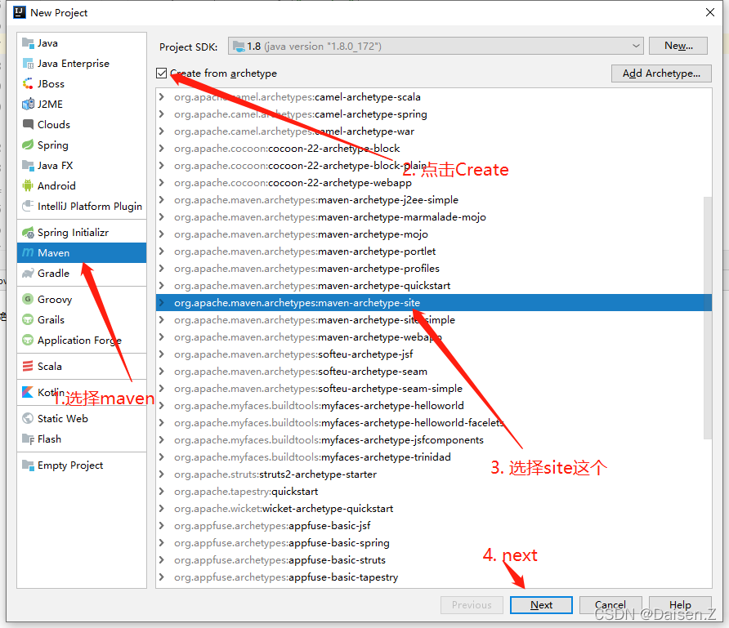This screenshot has width=729, height=628.
Task: Uncheck Create from archetype checkbox
Action: tap(161, 73)
